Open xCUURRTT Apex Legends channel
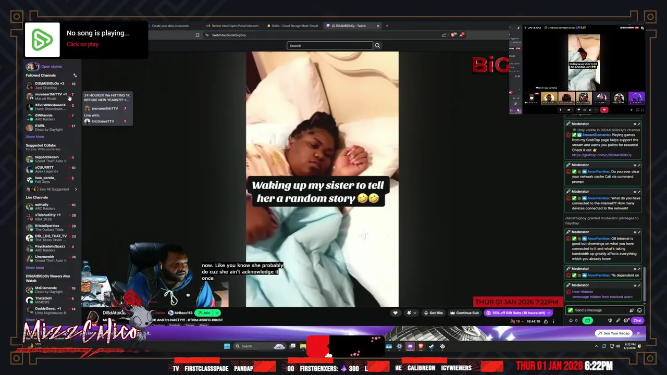Image resolution: width=667 pixels, height=375 pixels. click(x=51, y=169)
